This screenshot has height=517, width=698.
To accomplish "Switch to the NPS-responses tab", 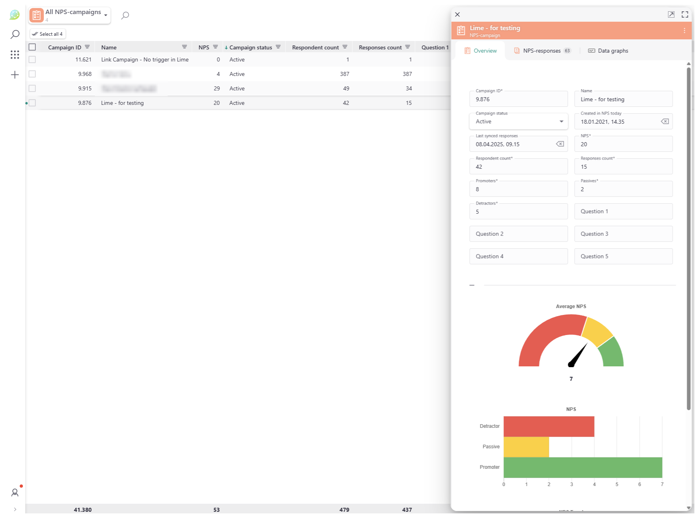I will coord(542,51).
